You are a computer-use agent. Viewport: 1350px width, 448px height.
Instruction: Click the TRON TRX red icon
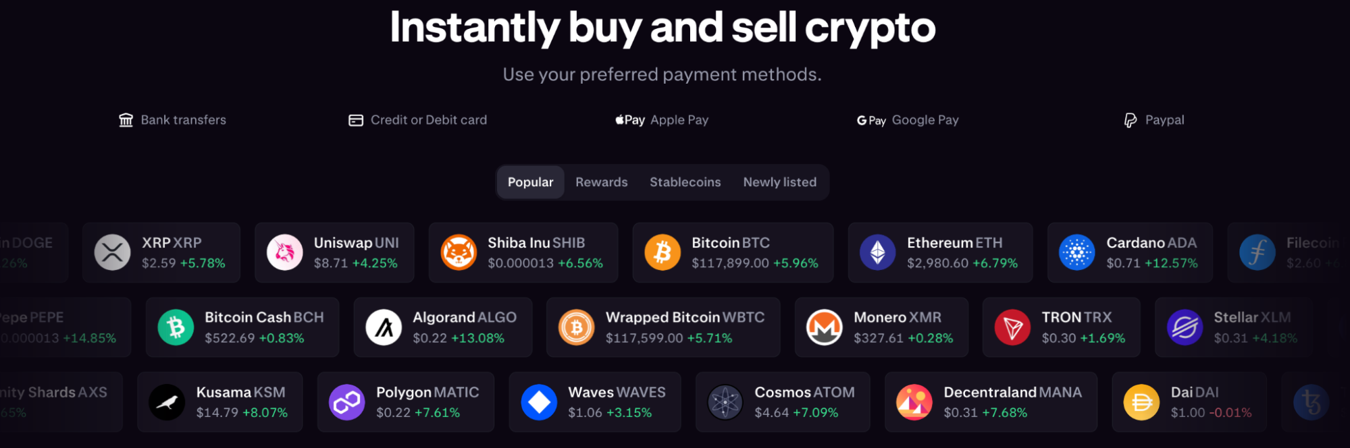click(x=1012, y=327)
